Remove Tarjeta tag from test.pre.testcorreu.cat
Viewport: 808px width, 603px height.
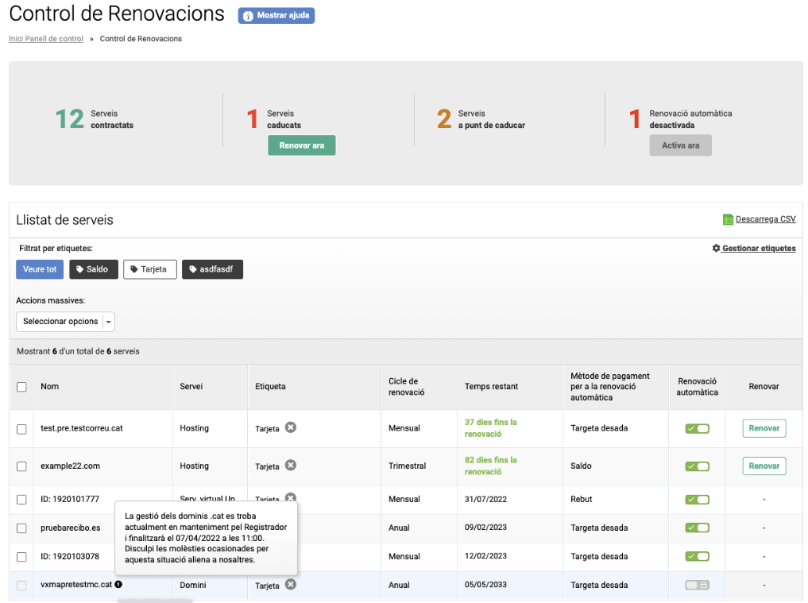[x=291, y=427]
